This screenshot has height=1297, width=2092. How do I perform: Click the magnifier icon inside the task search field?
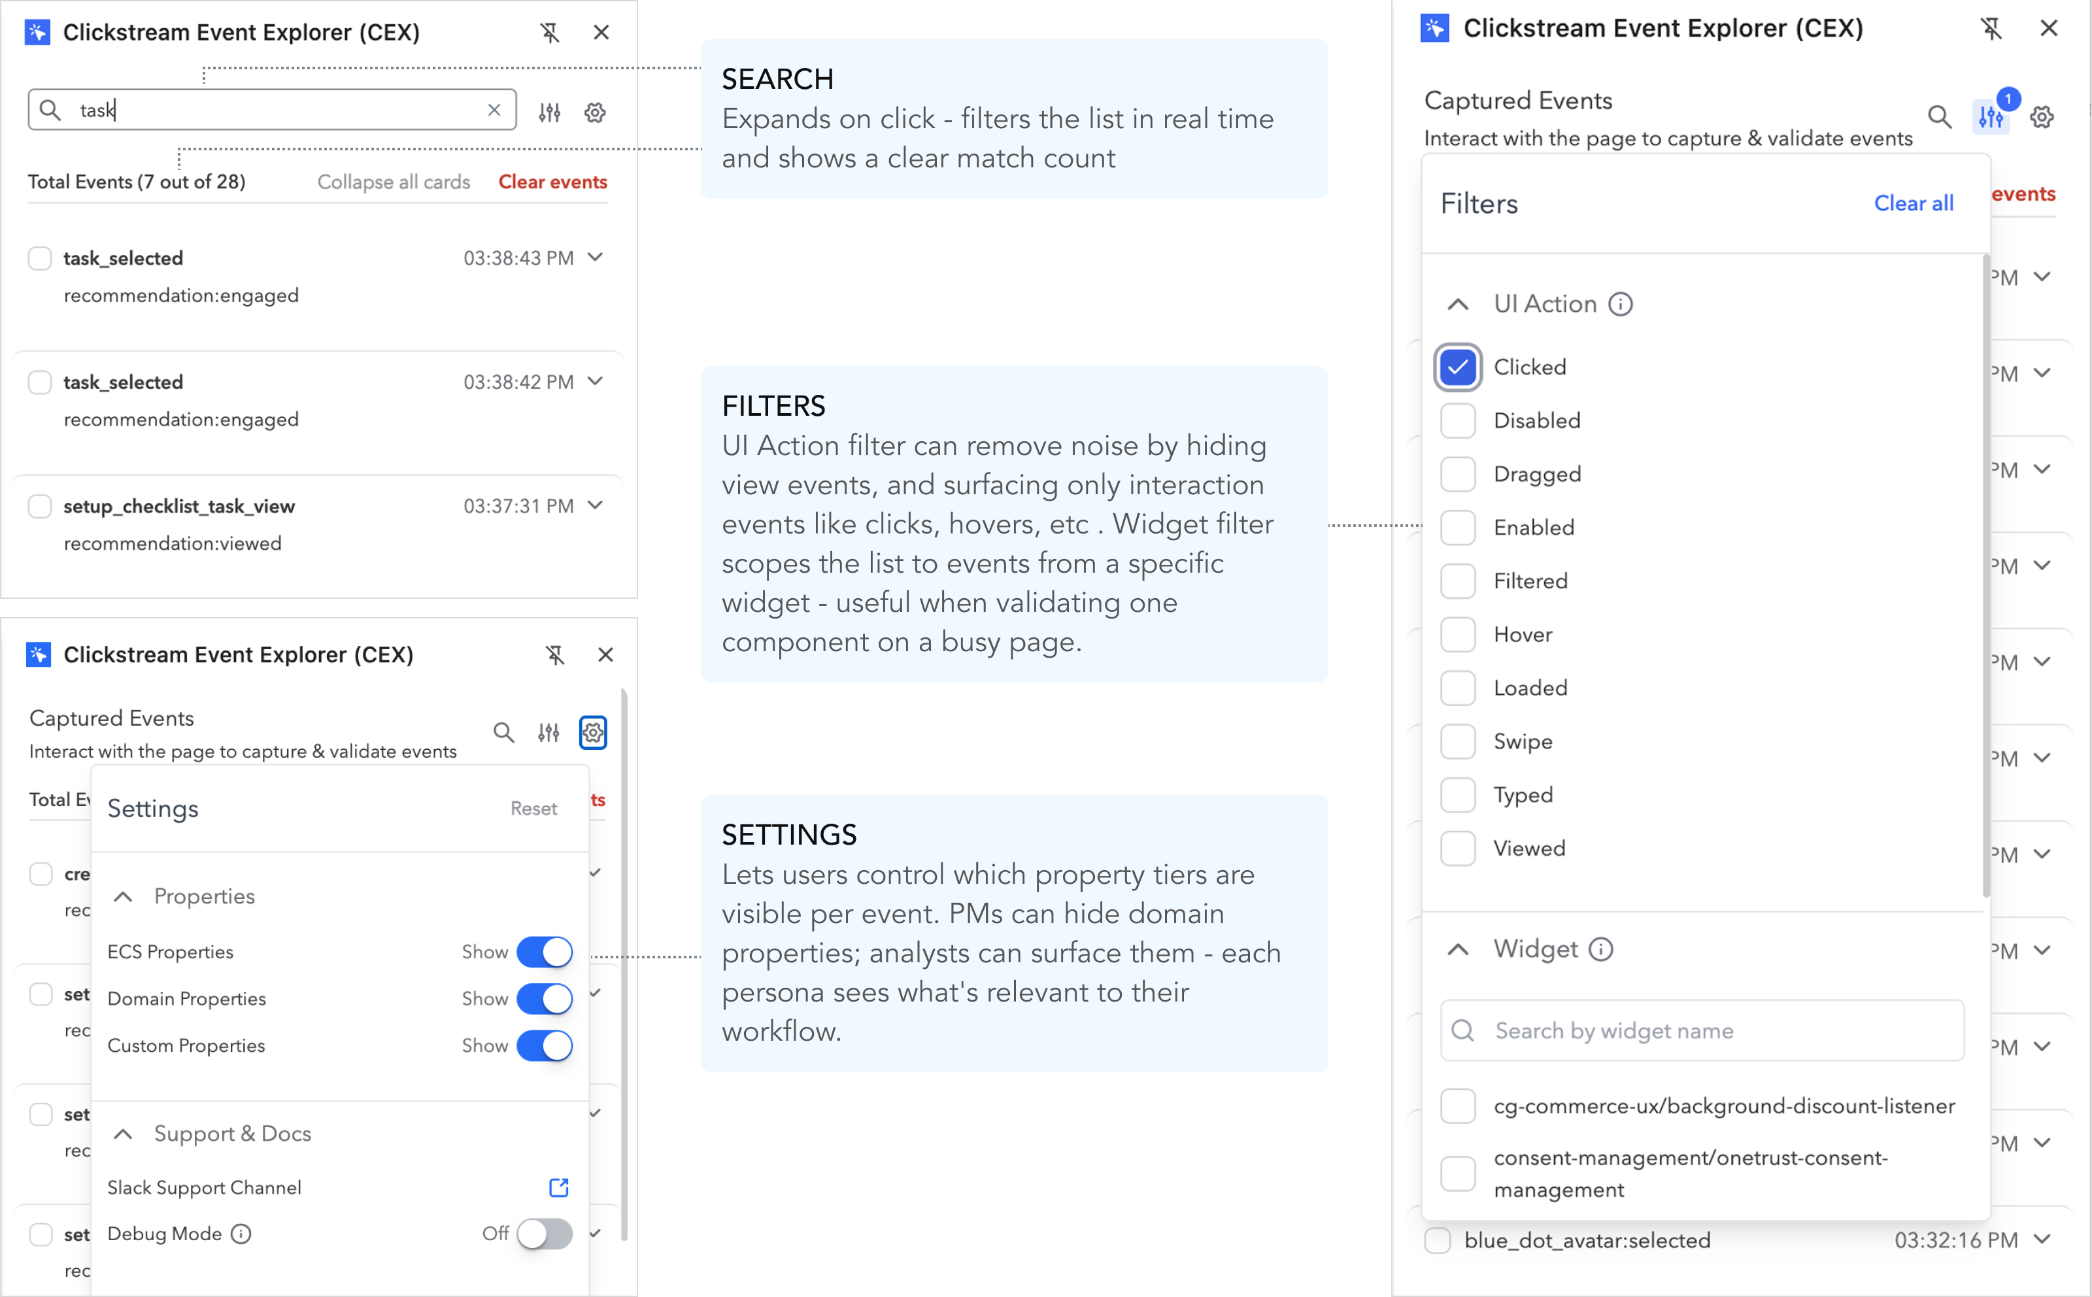coord(50,110)
